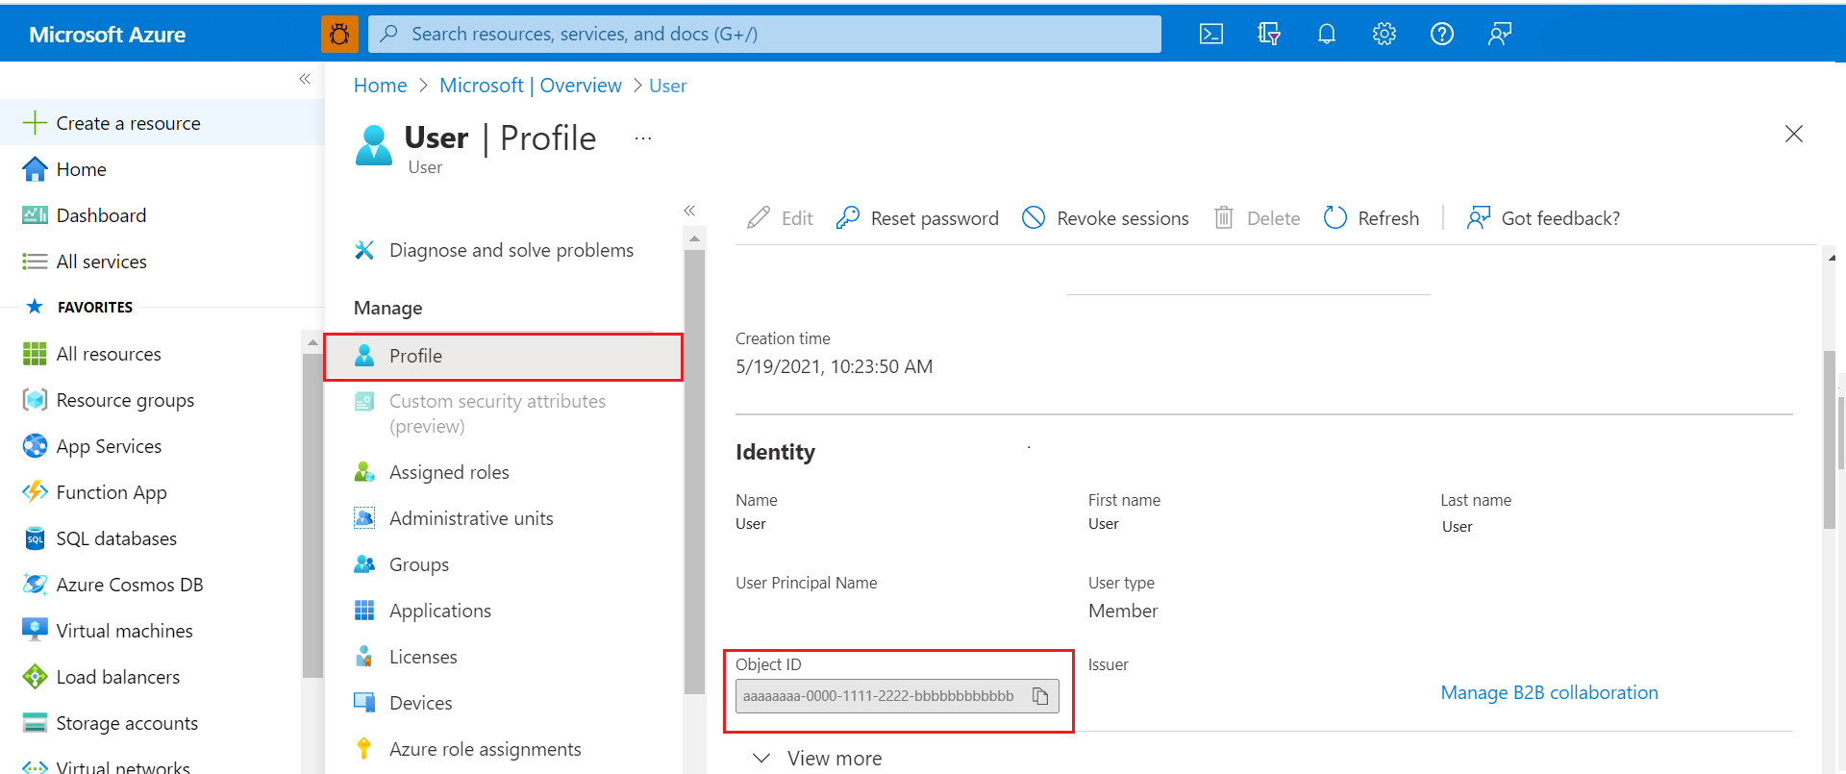Click the Object ID text field
Viewport: 1846px width, 774px height.
(x=897, y=696)
